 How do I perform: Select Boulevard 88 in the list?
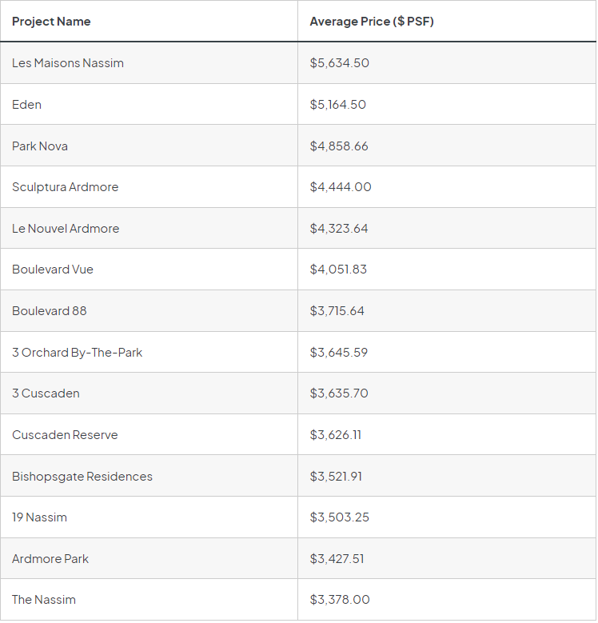50,311
